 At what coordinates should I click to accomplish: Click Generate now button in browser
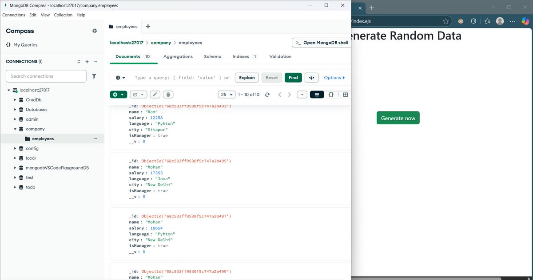coord(398,118)
